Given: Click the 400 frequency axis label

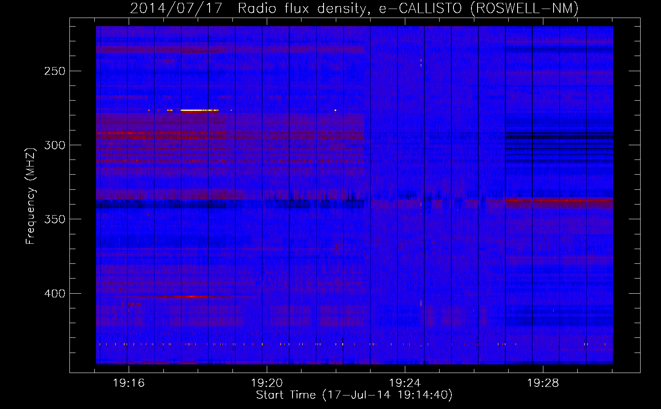Looking at the screenshot, I should click(x=55, y=294).
